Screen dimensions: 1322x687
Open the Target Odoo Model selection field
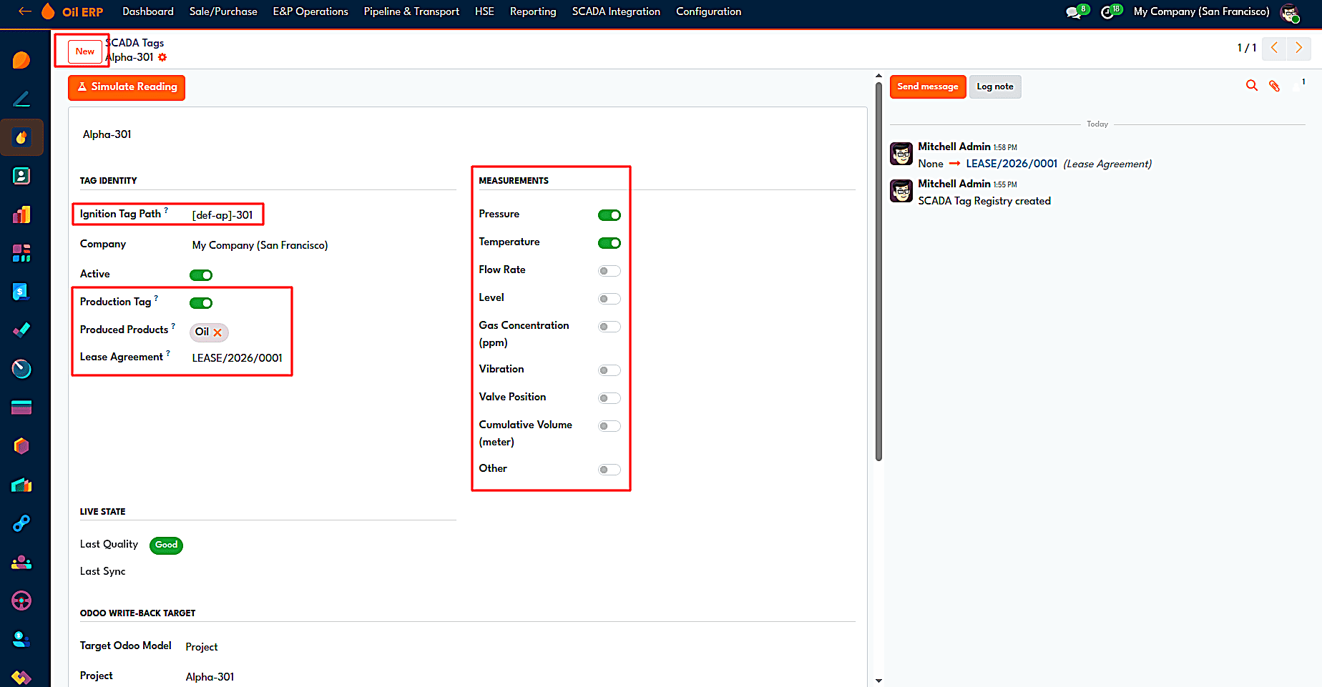pos(202,647)
